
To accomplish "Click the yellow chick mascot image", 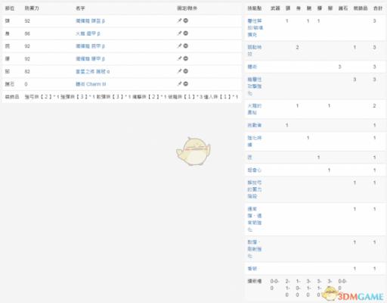I will point(193,151).
